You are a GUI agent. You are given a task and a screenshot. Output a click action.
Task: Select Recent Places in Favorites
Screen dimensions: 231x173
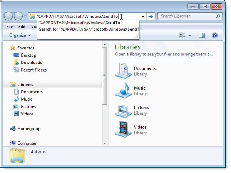coord(33,70)
